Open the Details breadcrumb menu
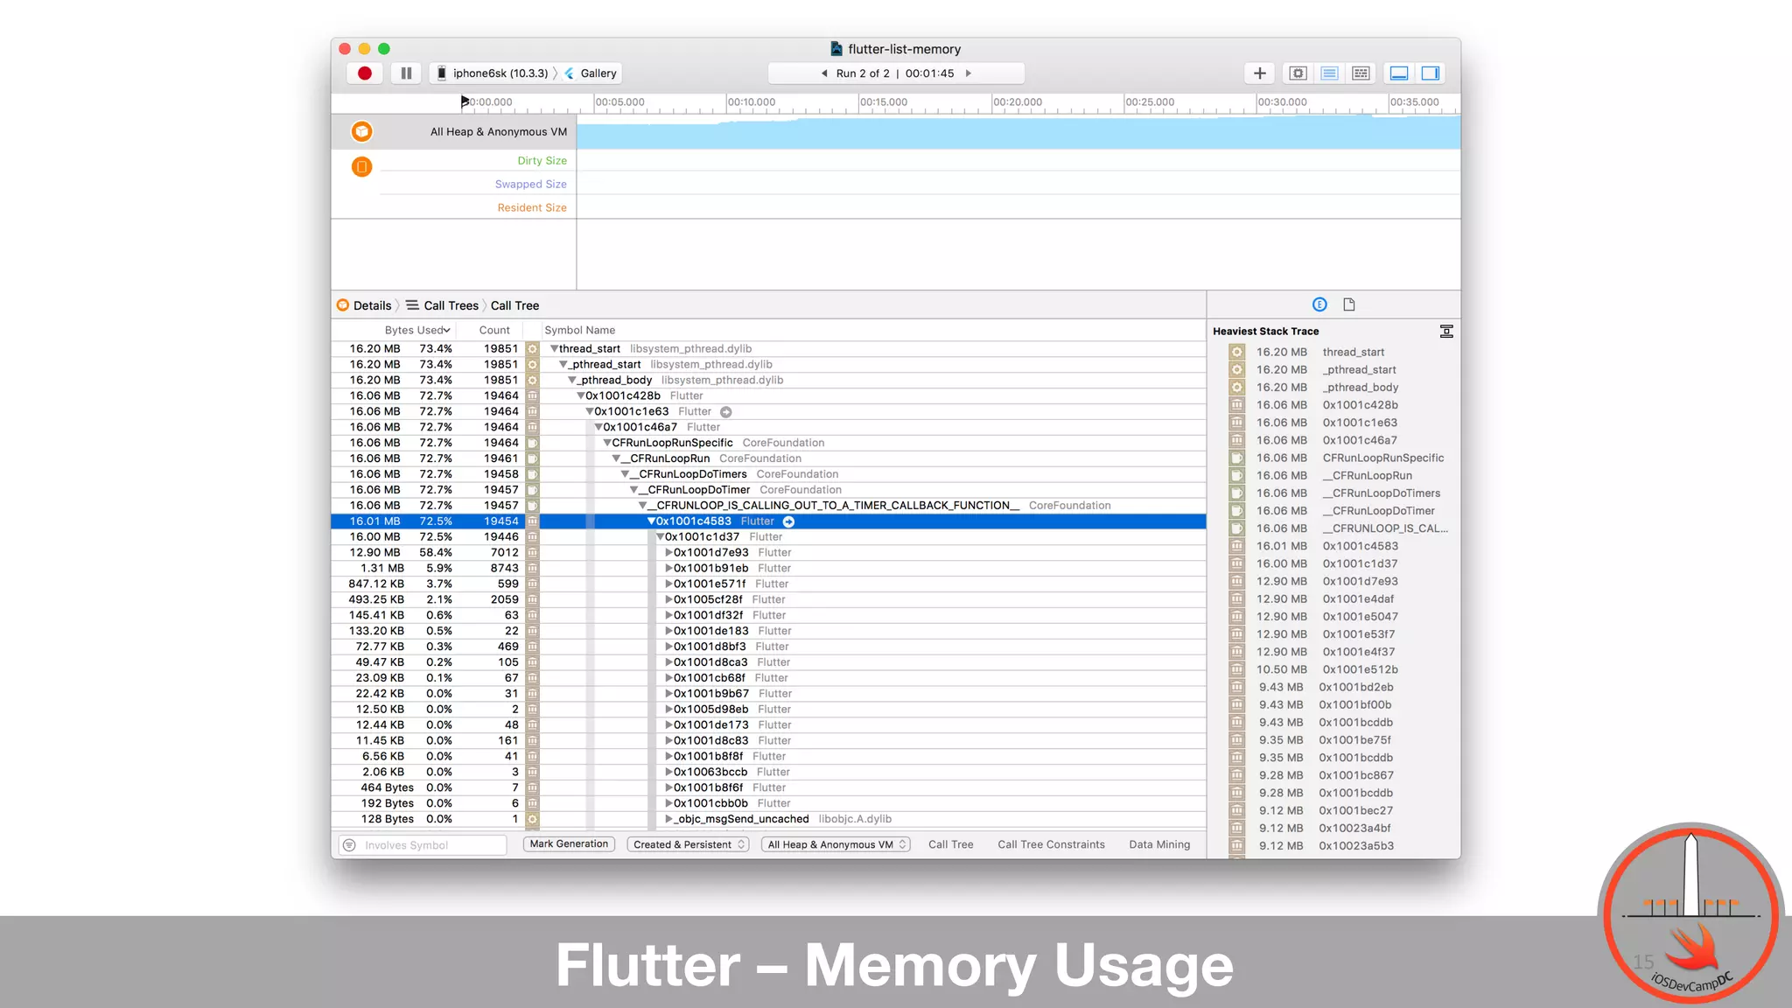This screenshot has width=1792, height=1008. coord(364,305)
